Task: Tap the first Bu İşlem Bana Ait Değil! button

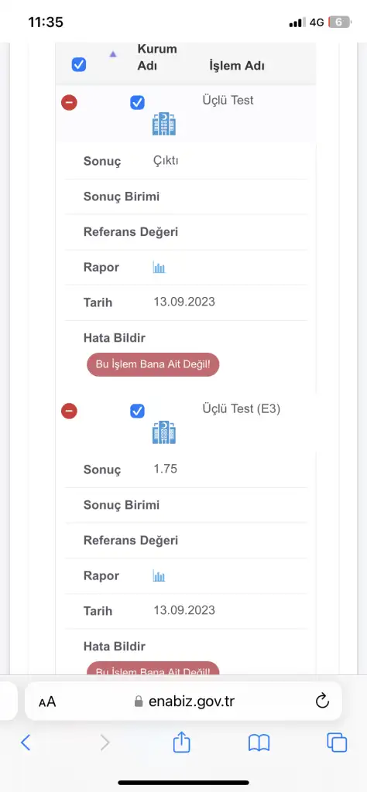Action: (x=153, y=365)
